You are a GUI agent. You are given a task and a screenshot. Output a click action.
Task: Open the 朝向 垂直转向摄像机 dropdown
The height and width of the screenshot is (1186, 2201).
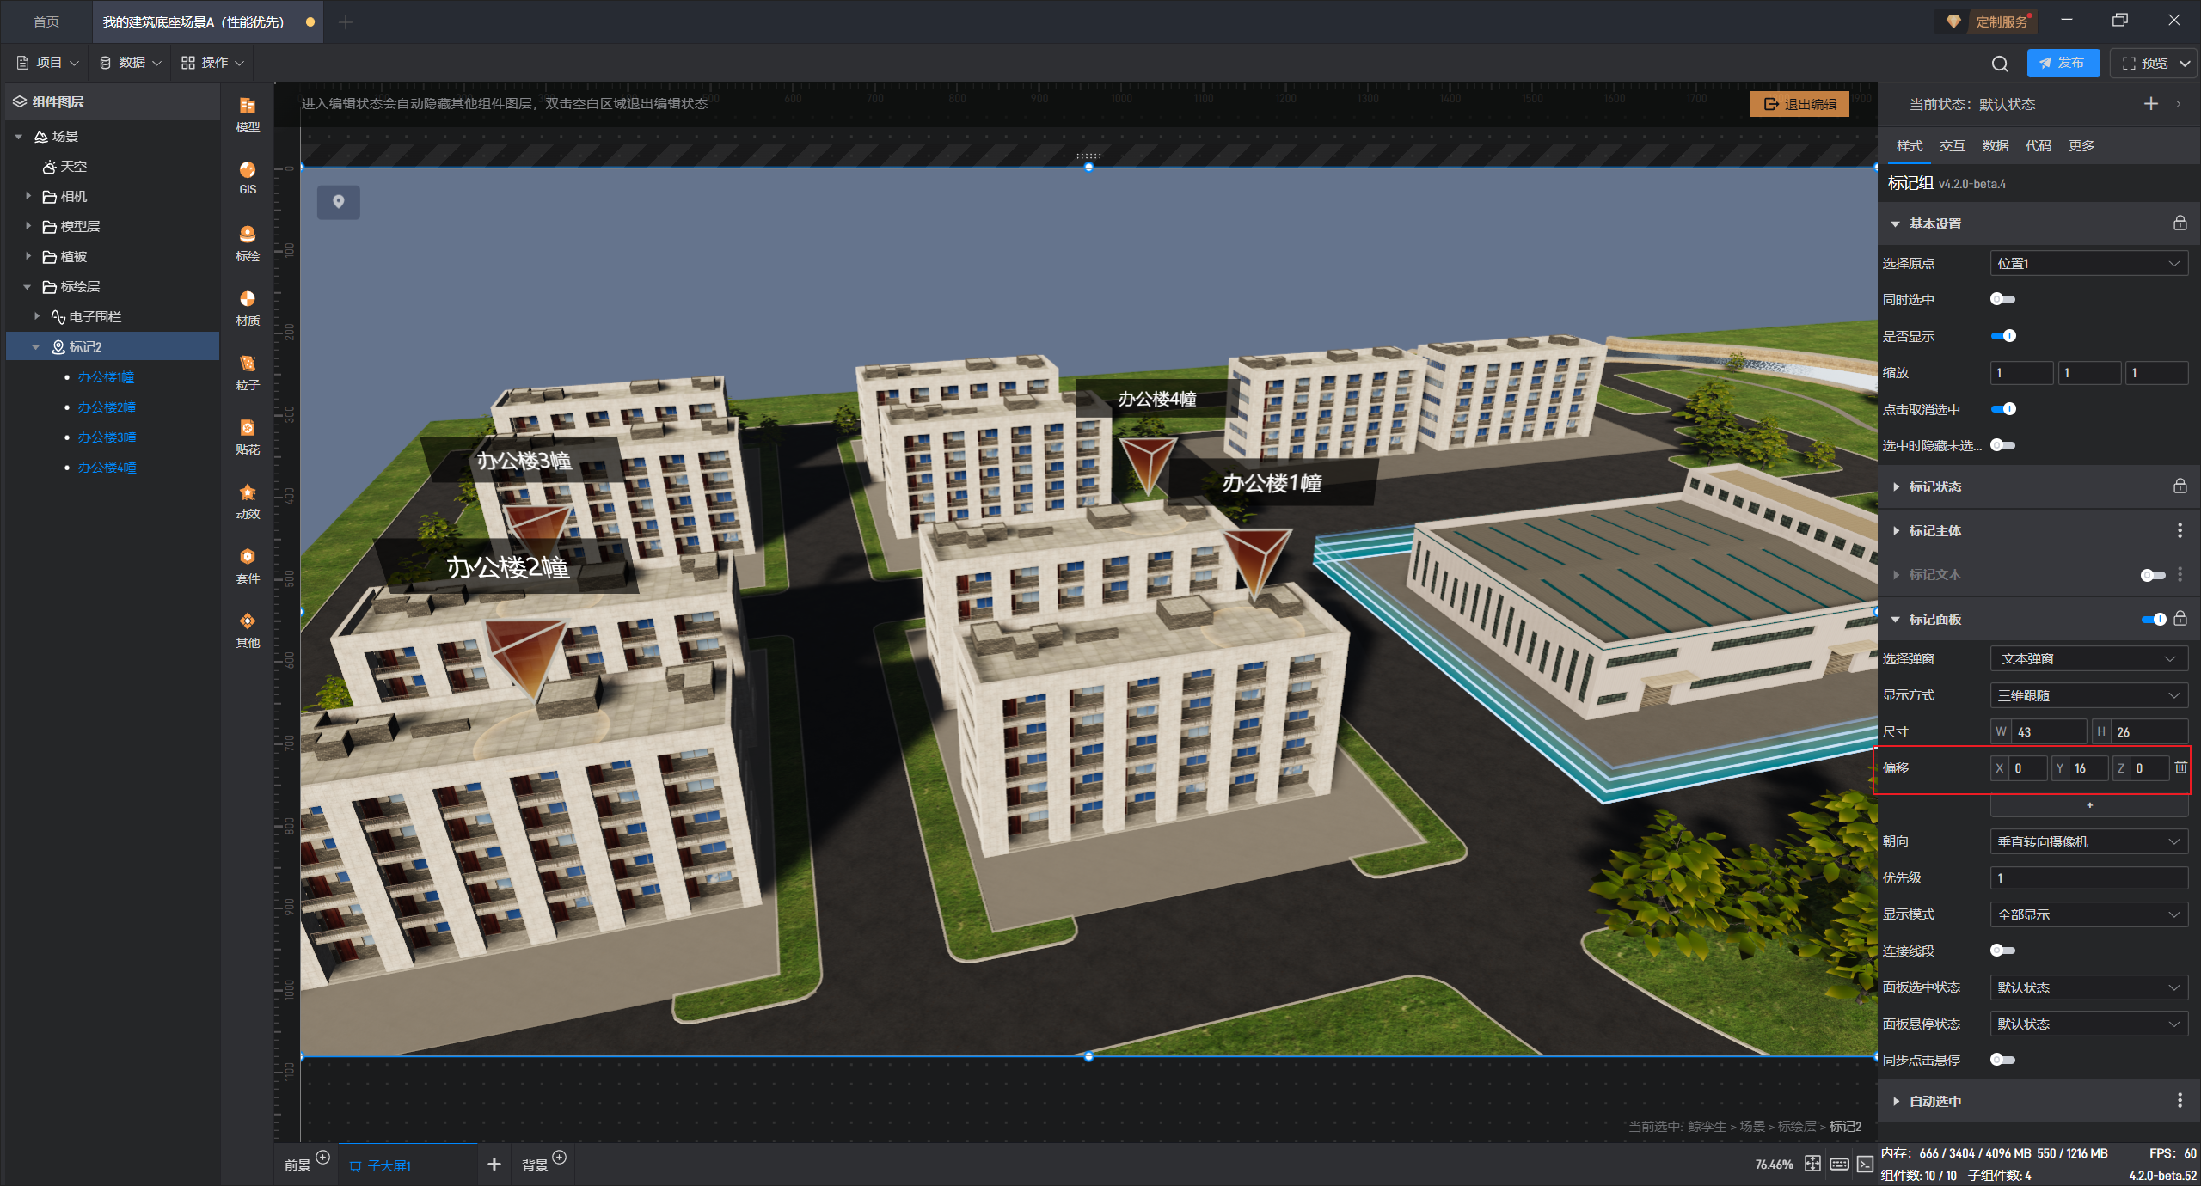2088,841
